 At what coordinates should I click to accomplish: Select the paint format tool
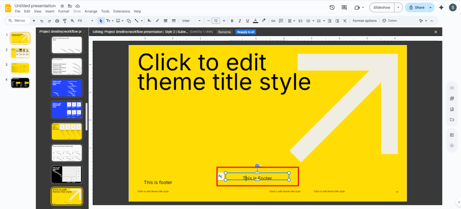click(64, 21)
